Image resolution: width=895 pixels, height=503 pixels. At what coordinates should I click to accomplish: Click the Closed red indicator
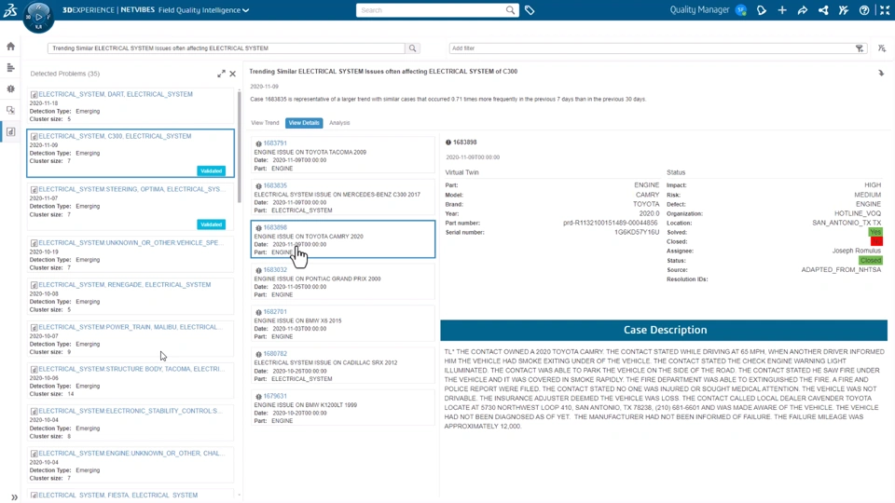coord(876,241)
